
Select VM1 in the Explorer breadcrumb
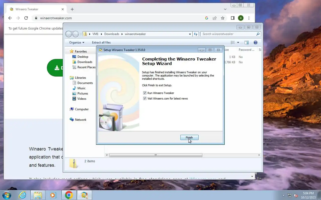coord(95,34)
